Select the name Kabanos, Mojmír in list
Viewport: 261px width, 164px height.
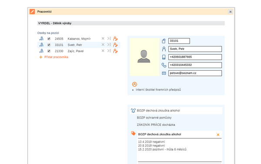point(79,39)
